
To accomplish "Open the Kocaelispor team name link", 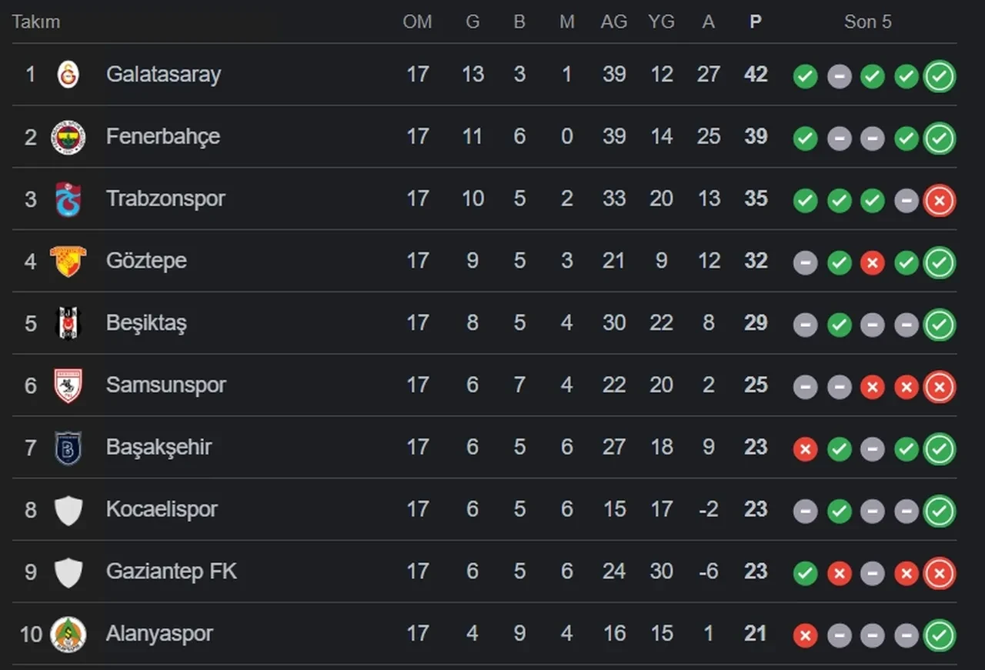I will pyautogui.click(x=162, y=509).
